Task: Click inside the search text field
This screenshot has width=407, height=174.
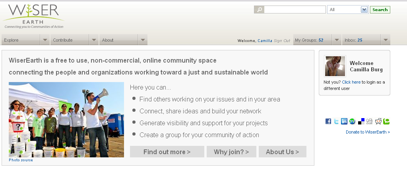Action: (295, 10)
